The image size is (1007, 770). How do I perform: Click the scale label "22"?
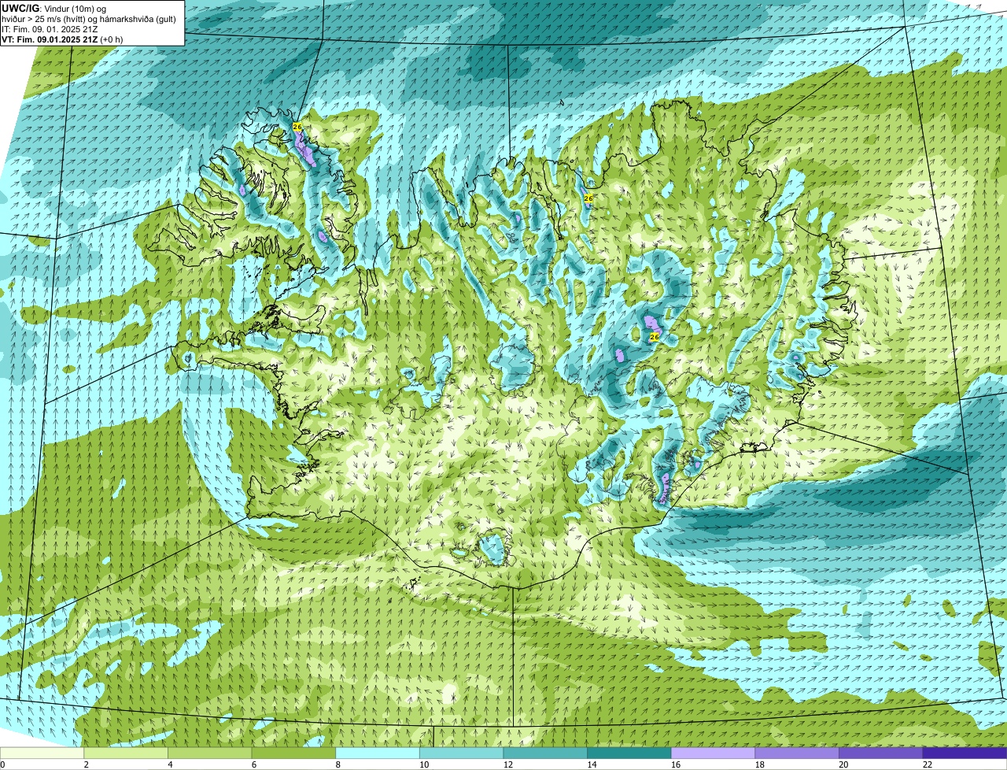[x=928, y=764]
